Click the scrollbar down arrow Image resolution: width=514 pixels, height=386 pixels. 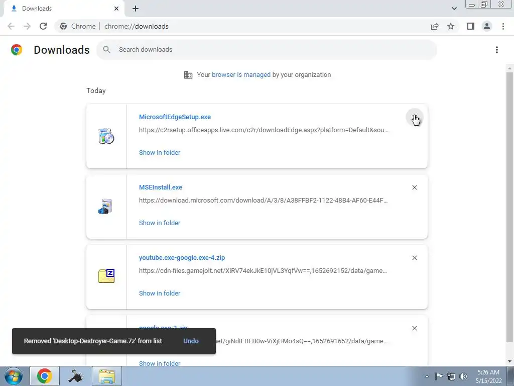click(x=509, y=361)
